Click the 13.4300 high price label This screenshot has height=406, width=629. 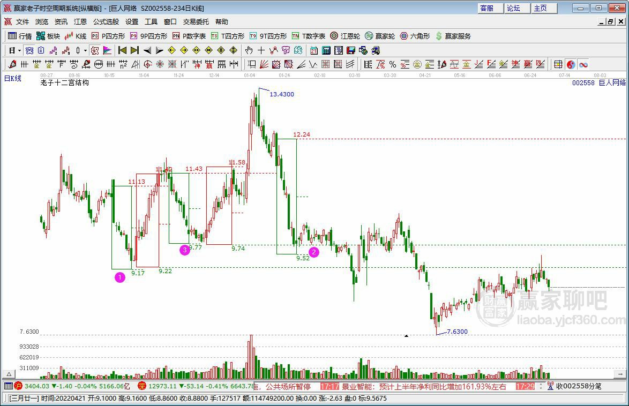(282, 94)
